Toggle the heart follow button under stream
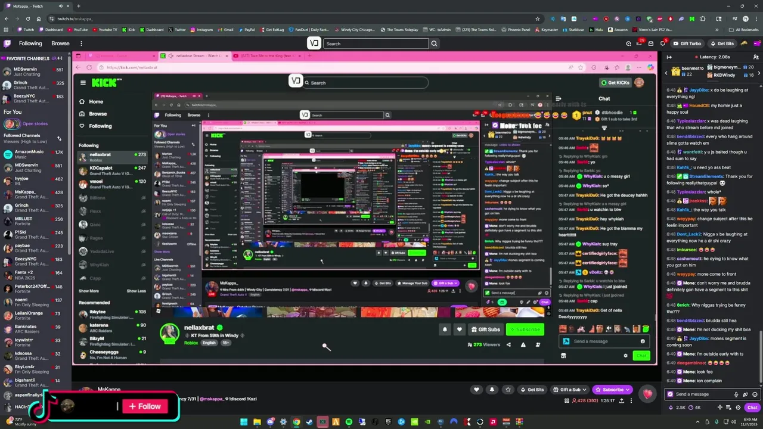Image resolution: width=763 pixels, height=429 pixels. pos(476,390)
